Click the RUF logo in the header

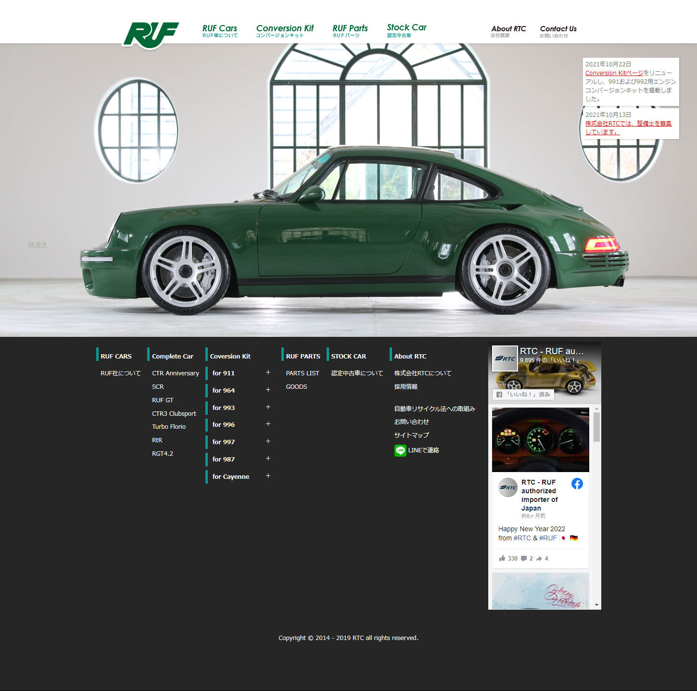pos(151,35)
